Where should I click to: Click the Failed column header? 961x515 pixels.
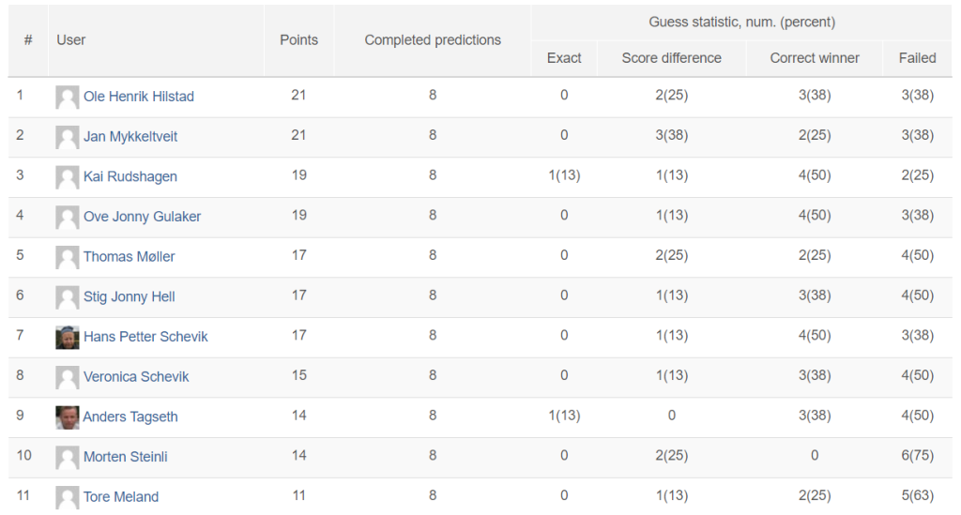pos(918,58)
